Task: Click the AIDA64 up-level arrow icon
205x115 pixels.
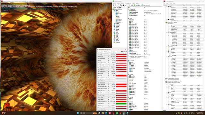Action: 118,5
